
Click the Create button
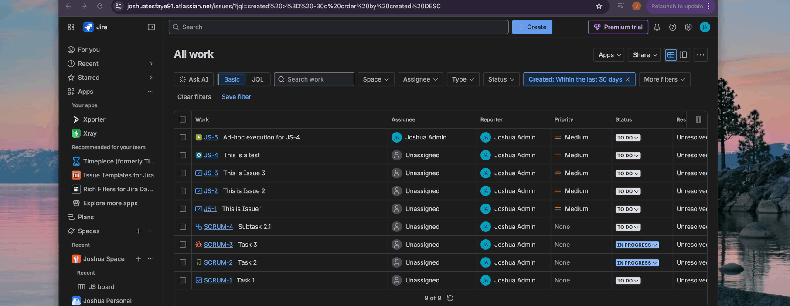click(x=531, y=27)
